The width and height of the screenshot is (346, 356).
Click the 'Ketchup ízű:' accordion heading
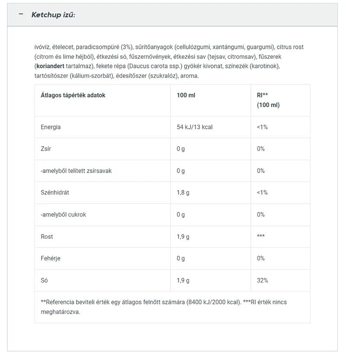point(53,15)
